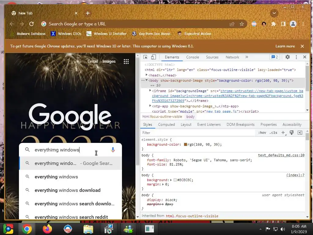Bookmark this tab with the star icon
The image size is (313, 235).
[x=242, y=24]
